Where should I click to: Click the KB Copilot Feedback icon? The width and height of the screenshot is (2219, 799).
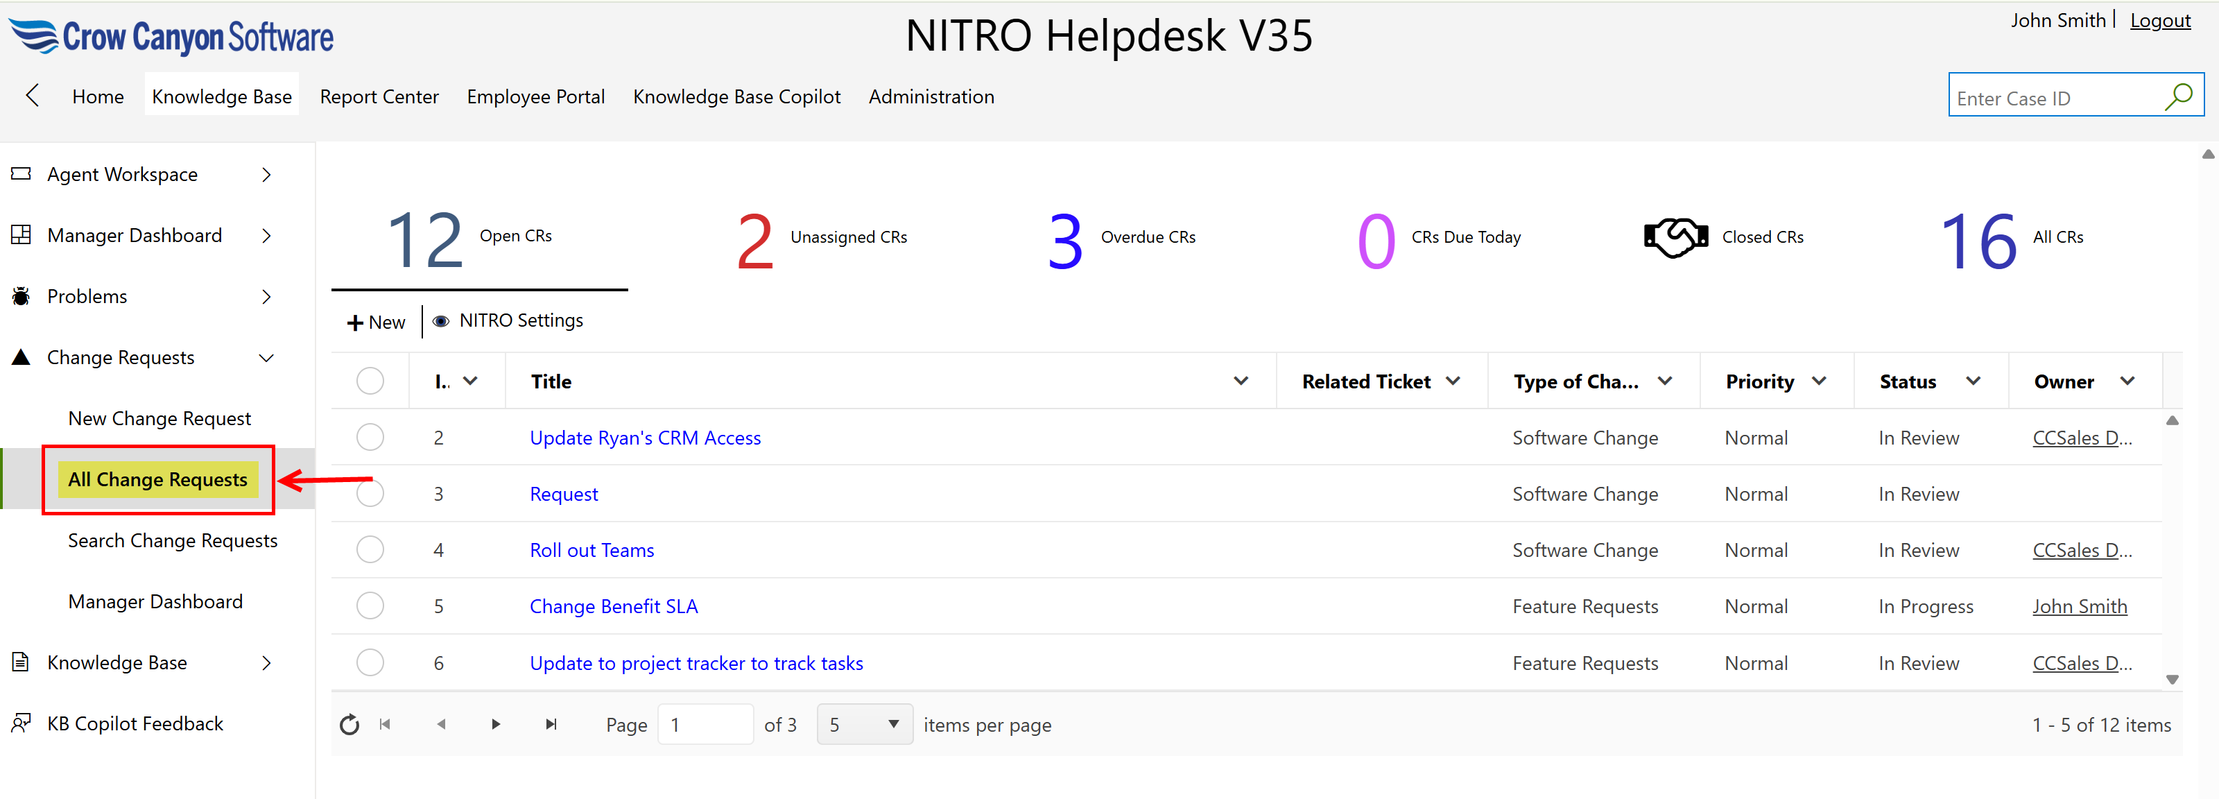[x=21, y=723]
